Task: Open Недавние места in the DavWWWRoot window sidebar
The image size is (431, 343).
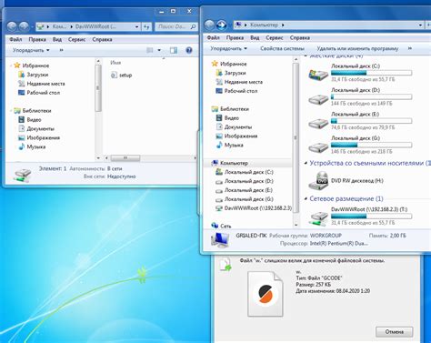Action: pos(42,84)
